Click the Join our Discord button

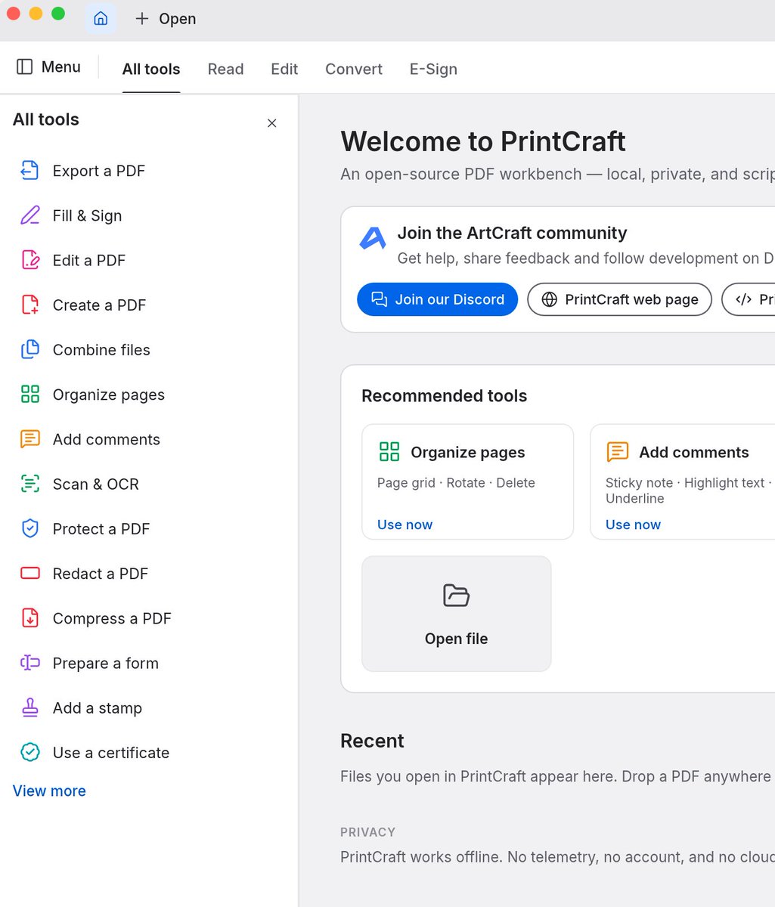point(437,299)
